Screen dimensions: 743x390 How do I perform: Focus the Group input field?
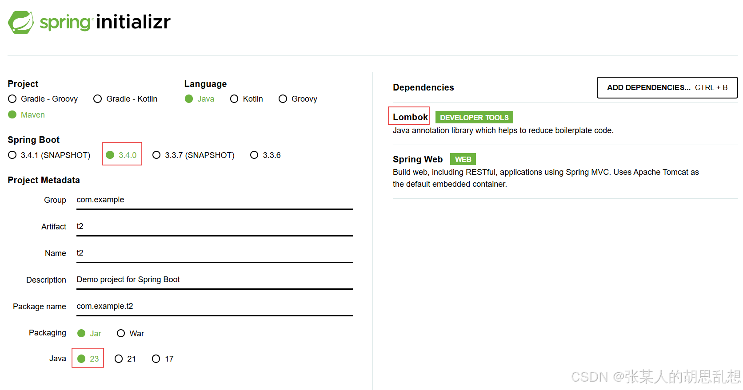(215, 201)
